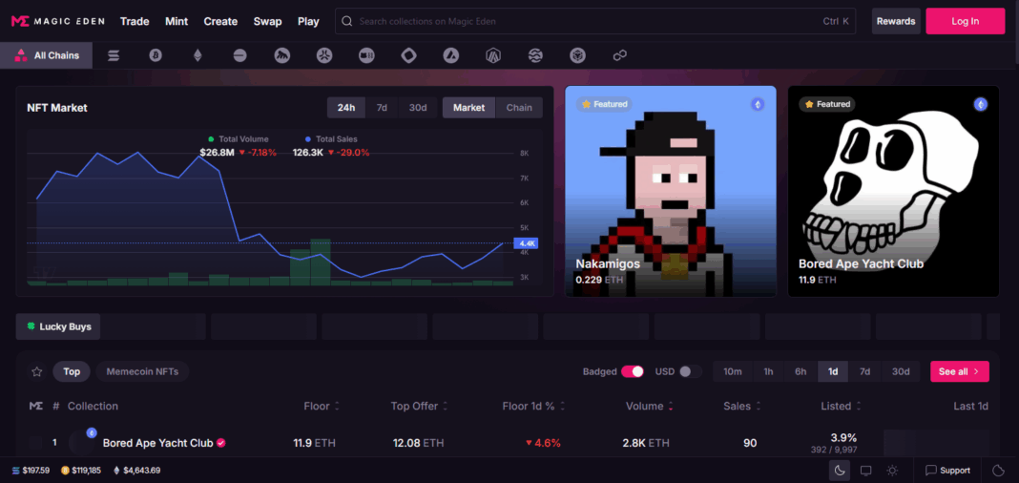1019x483 pixels.
Task: Switch chart view to Chain
Action: (x=519, y=108)
